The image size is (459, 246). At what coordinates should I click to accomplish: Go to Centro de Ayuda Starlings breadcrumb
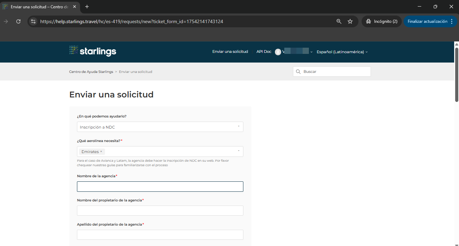[91, 72]
